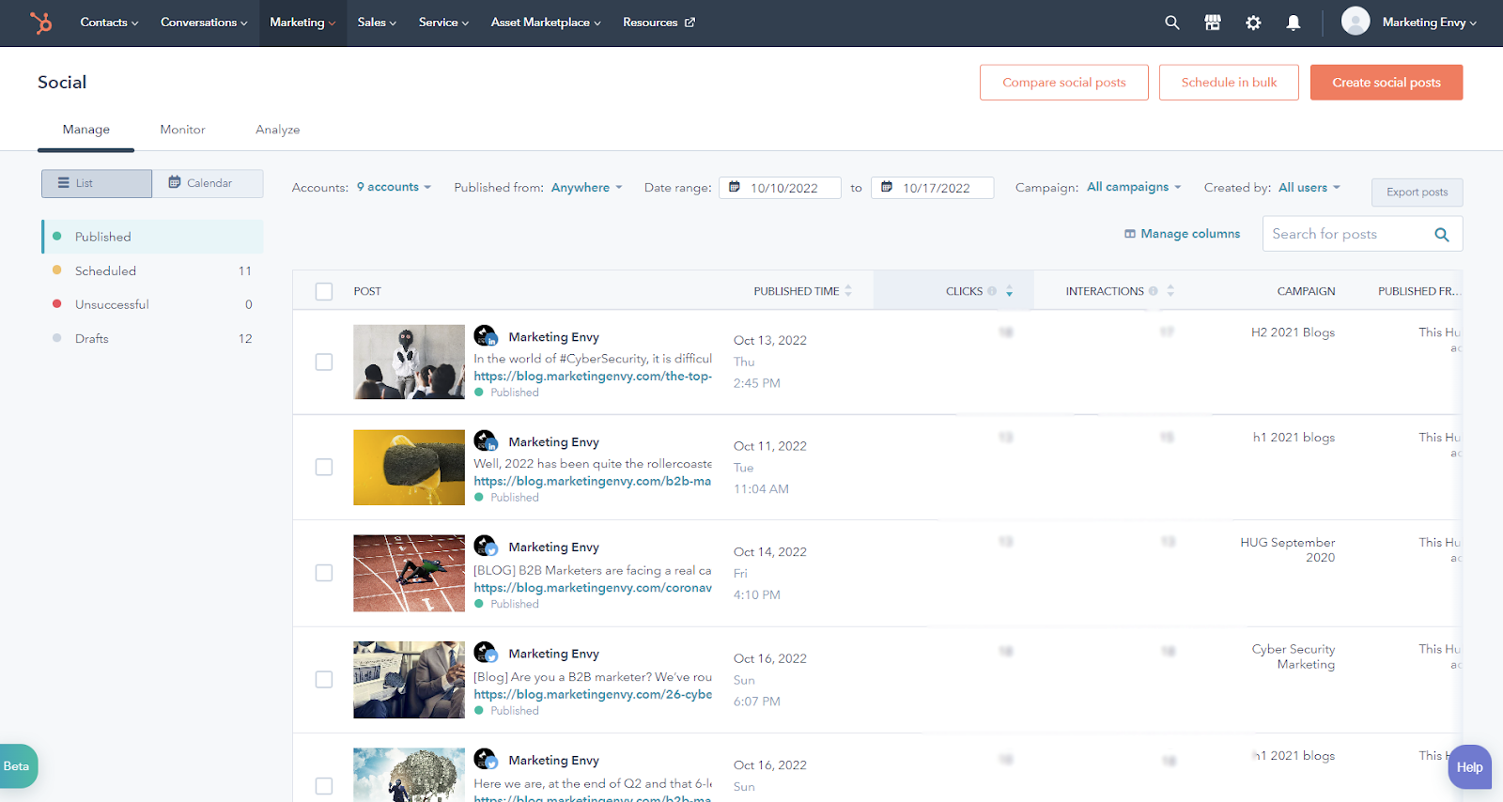Click account avatar of Oct 11 post
1503x802 pixels.
click(x=486, y=440)
